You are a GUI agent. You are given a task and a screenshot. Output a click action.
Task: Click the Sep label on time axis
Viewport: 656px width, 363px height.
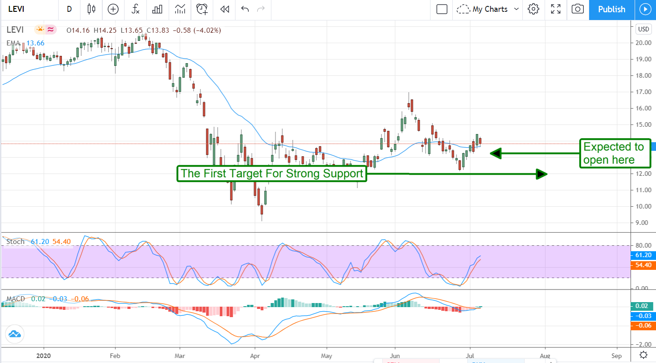coord(617,355)
